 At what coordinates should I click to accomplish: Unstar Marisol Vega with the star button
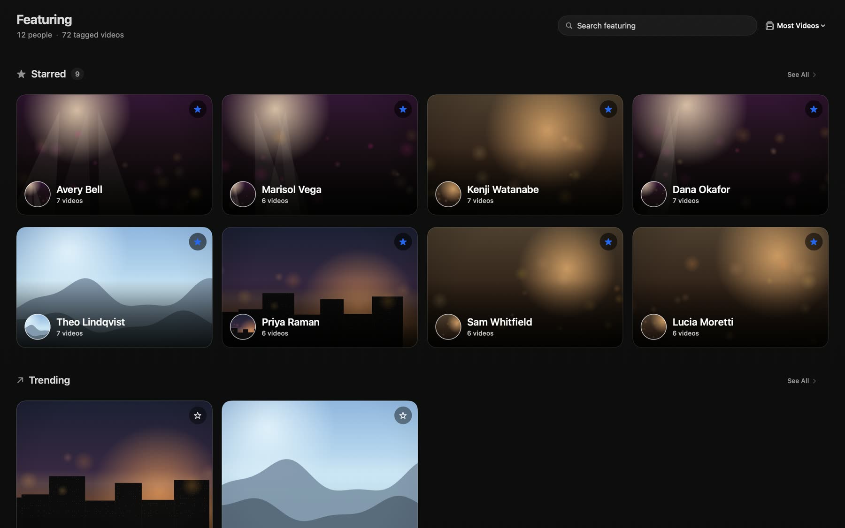click(403, 109)
